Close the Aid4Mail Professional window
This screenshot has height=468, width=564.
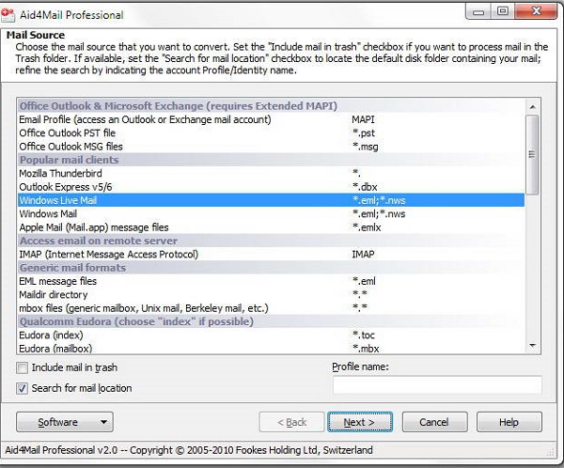536,11
